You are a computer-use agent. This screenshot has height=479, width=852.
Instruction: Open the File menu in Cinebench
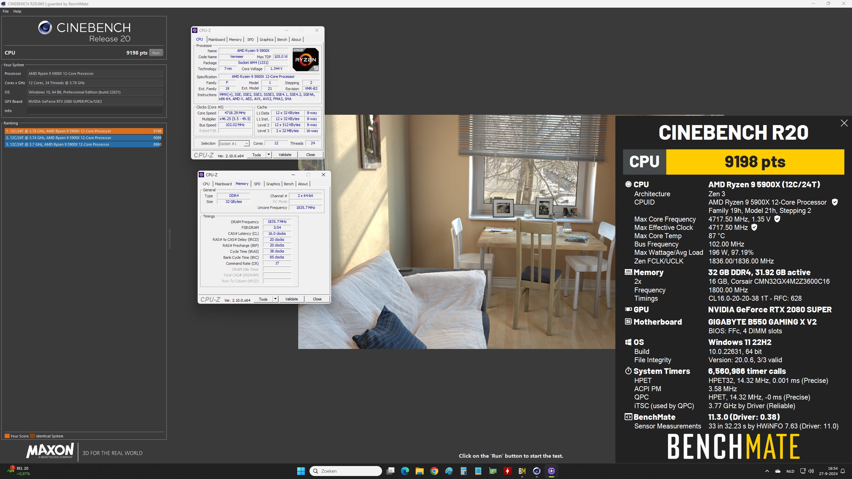6,11
